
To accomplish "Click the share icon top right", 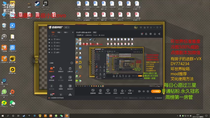I will tap(159, 34).
